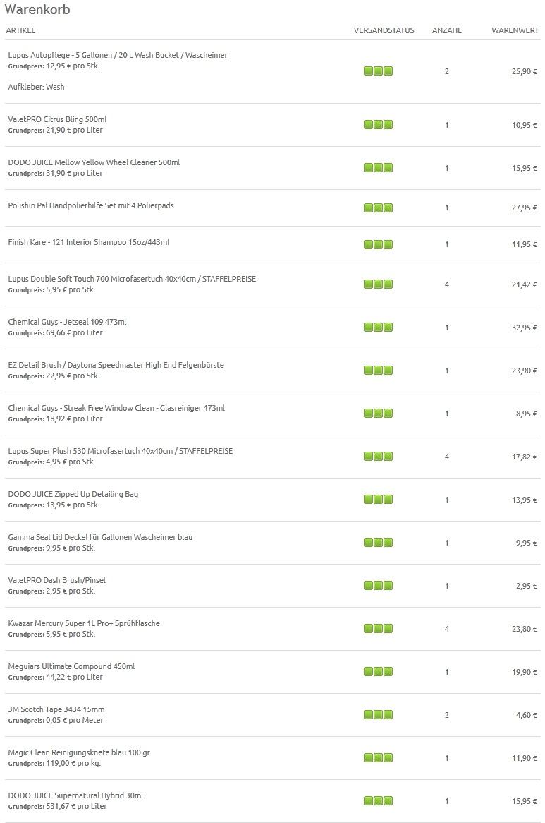The height and width of the screenshot is (823, 545).
Task: Open DODO JUICE Zipped Up Detailing Bag
Action: (73, 494)
